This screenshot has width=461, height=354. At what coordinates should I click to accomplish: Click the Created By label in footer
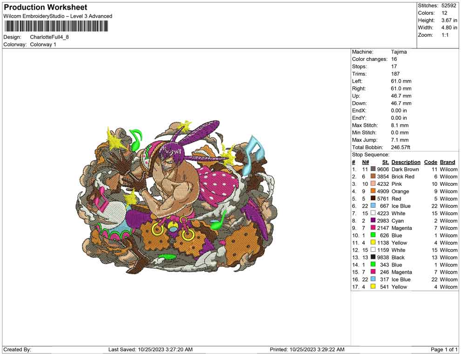point(17,349)
